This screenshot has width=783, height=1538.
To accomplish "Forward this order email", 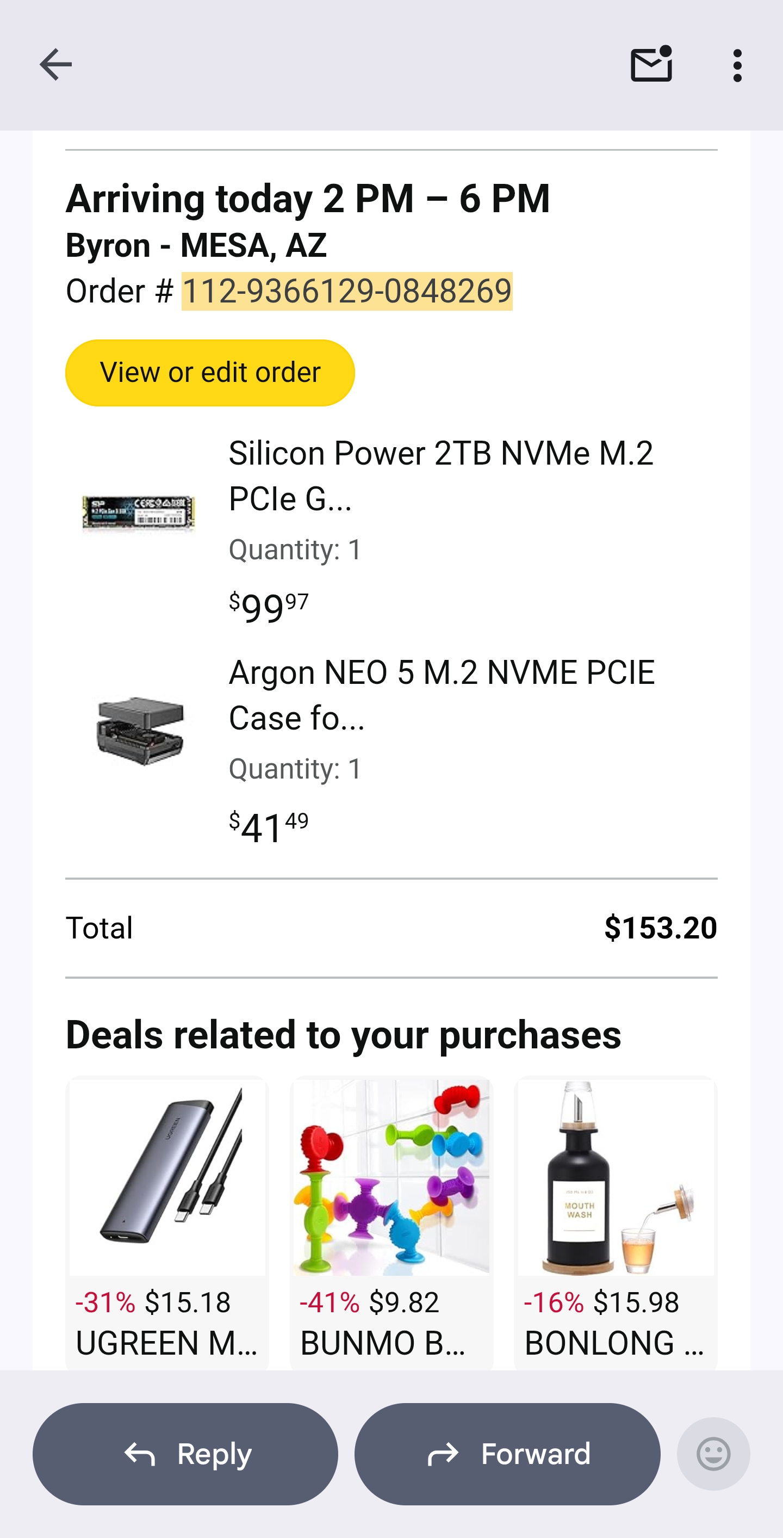I will click(x=507, y=1453).
